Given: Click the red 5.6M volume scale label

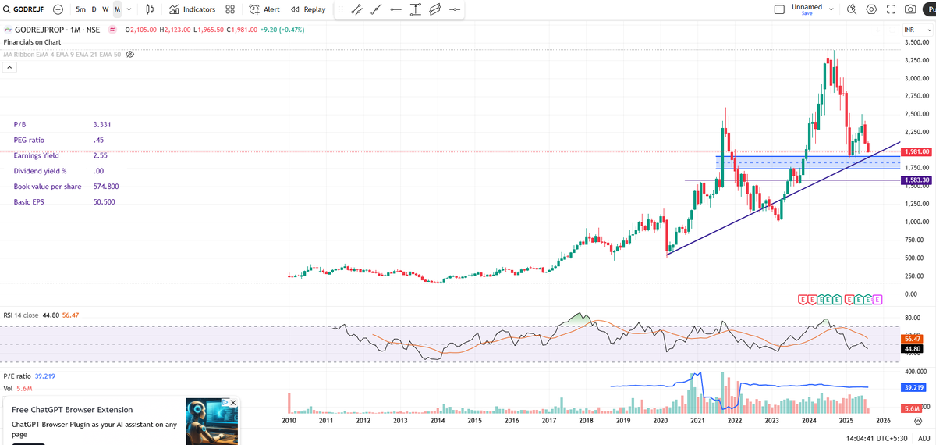Looking at the screenshot, I should pyautogui.click(x=910, y=408).
